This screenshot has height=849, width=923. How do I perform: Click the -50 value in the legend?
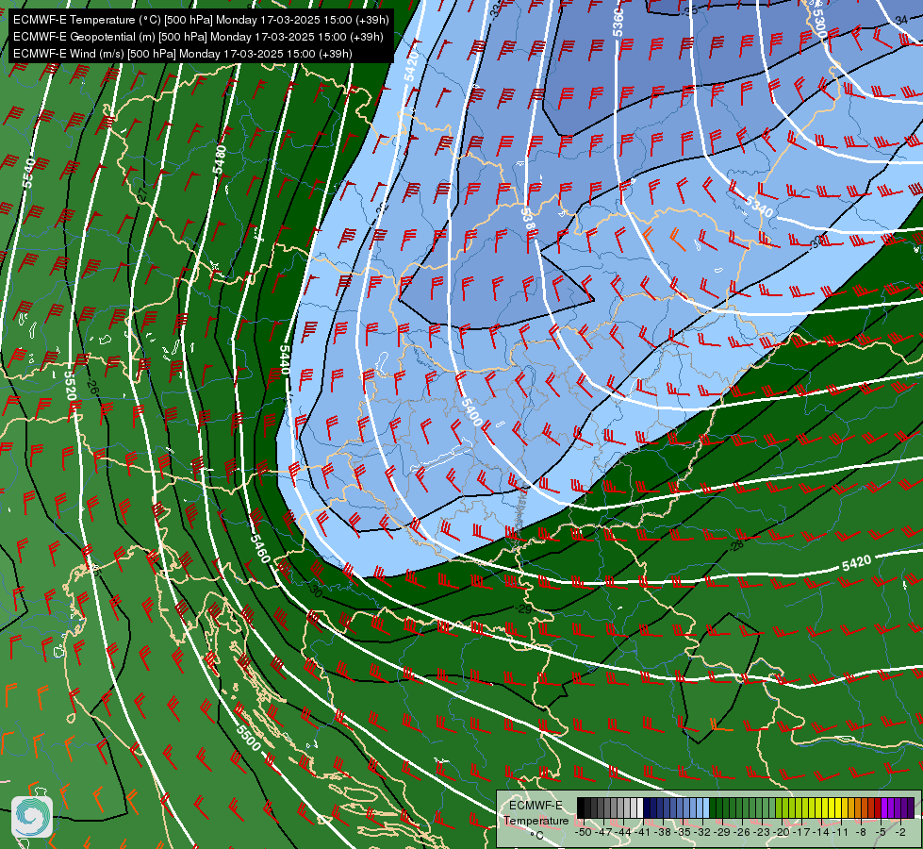pyautogui.click(x=584, y=832)
